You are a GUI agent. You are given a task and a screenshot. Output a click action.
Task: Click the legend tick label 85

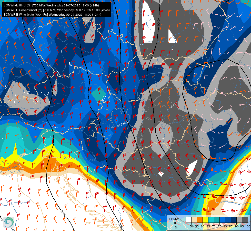(x=231, y=226)
